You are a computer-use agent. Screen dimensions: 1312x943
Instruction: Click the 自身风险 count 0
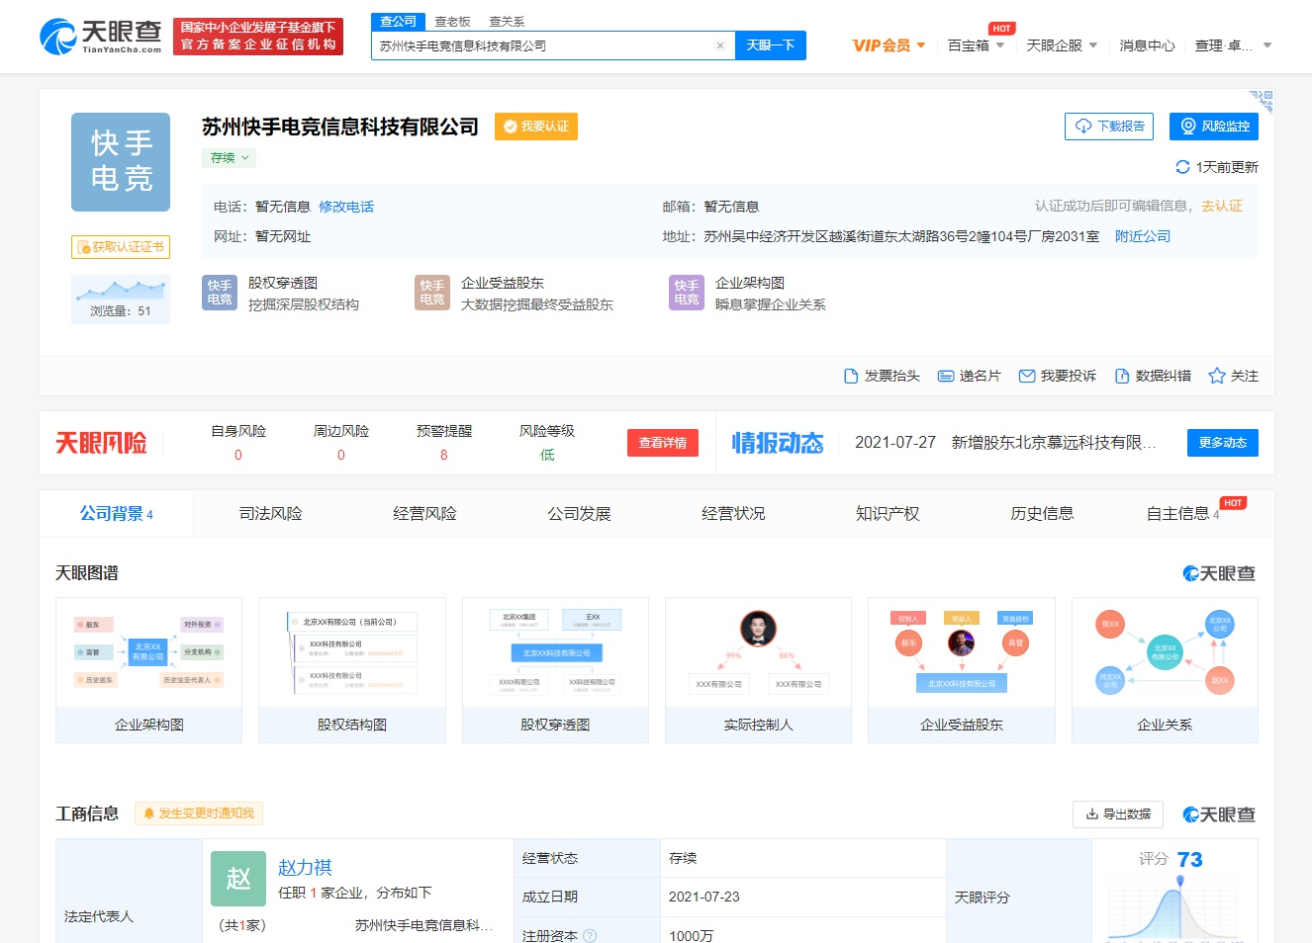point(238,455)
